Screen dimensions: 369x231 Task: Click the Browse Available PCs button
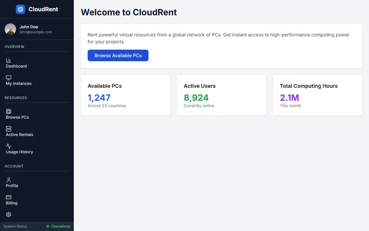tap(118, 55)
